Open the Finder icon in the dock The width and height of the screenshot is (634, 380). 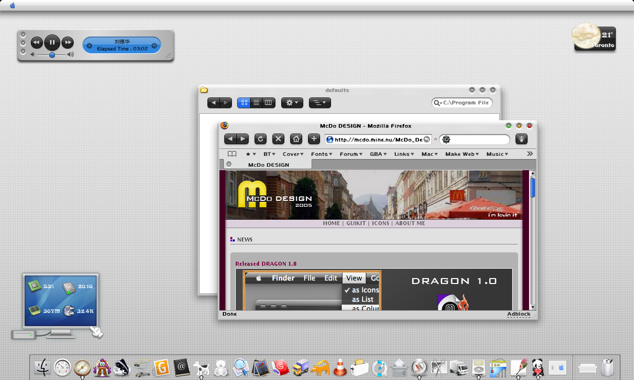coord(43,368)
